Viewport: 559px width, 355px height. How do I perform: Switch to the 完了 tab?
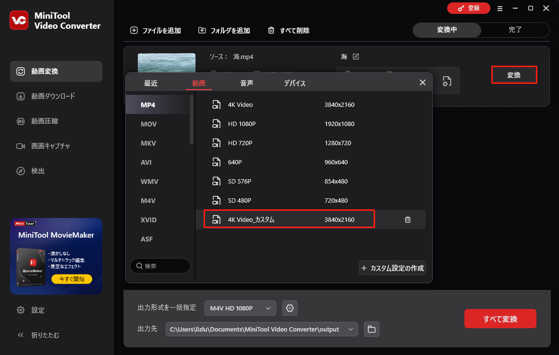tap(515, 30)
